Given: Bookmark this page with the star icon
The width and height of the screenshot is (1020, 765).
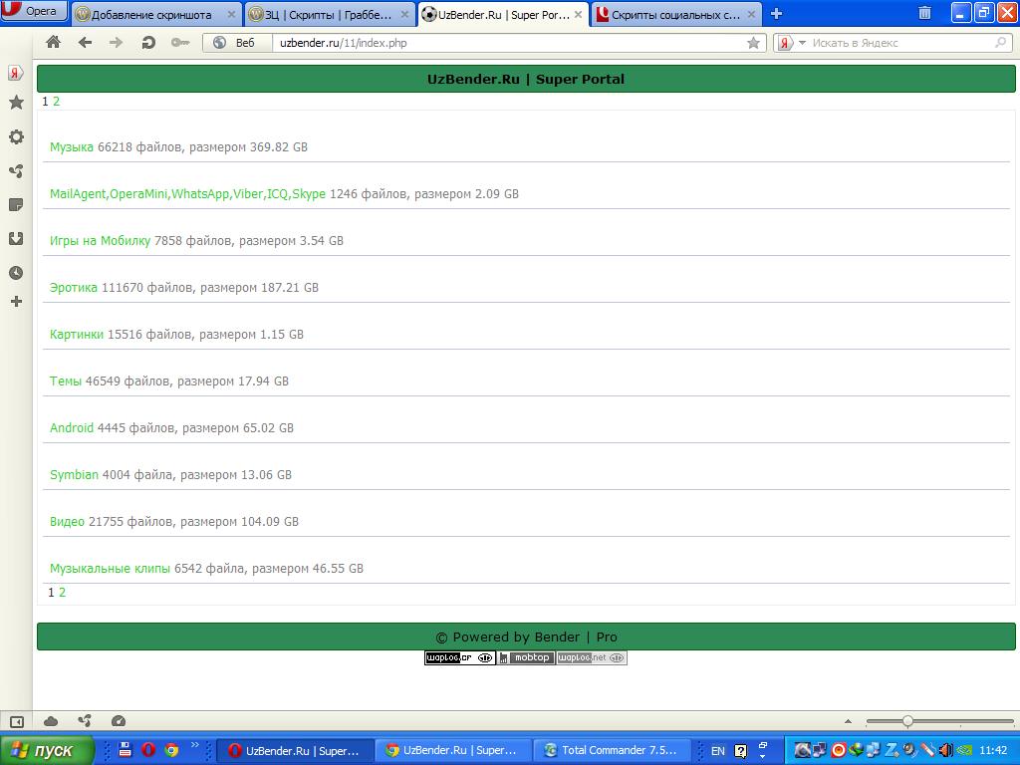Looking at the screenshot, I should pyautogui.click(x=753, y=43).
